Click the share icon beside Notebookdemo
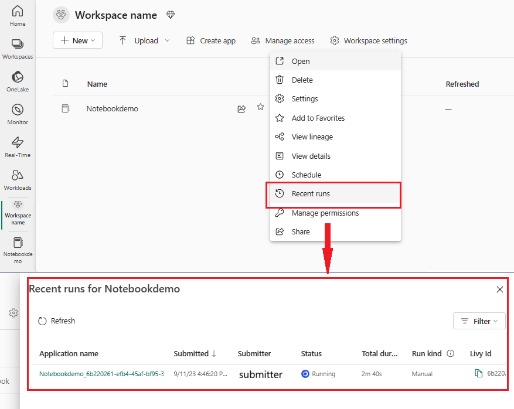 241,108
